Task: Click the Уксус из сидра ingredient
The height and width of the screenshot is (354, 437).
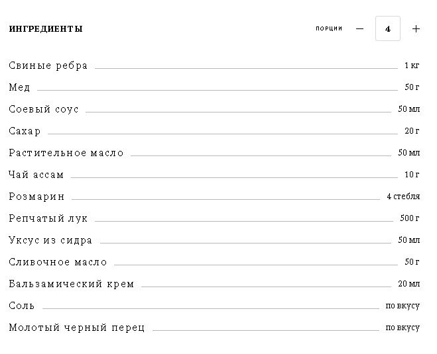Action: click(50, 240)
